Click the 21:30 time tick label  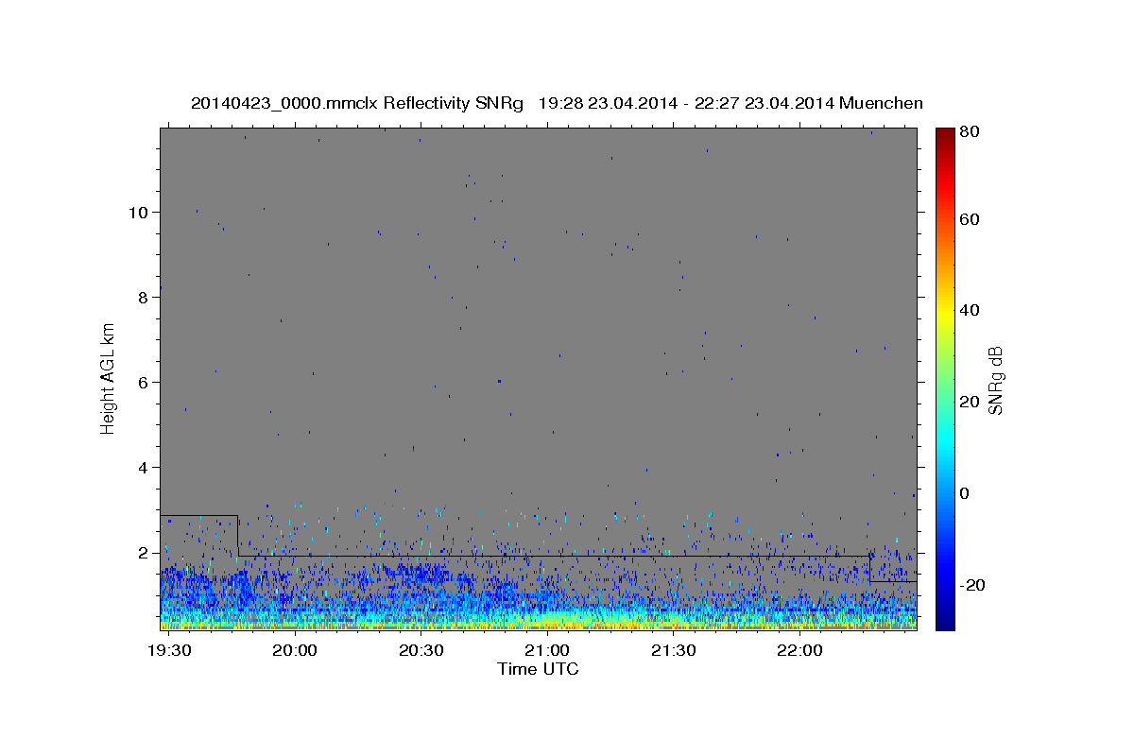click(x=674, y=650)
